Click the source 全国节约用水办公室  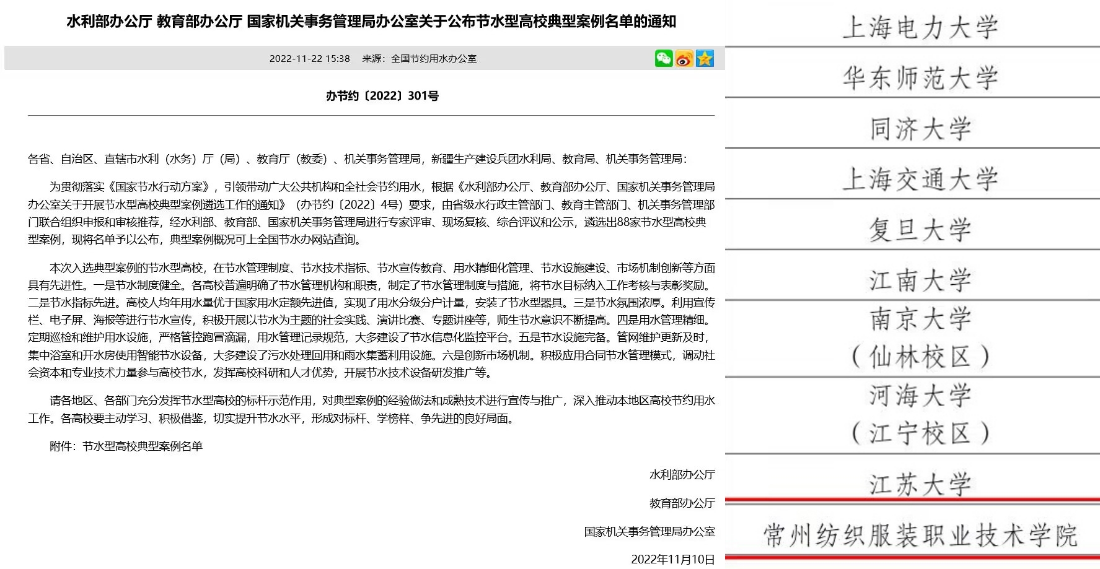tap(420, 59)
